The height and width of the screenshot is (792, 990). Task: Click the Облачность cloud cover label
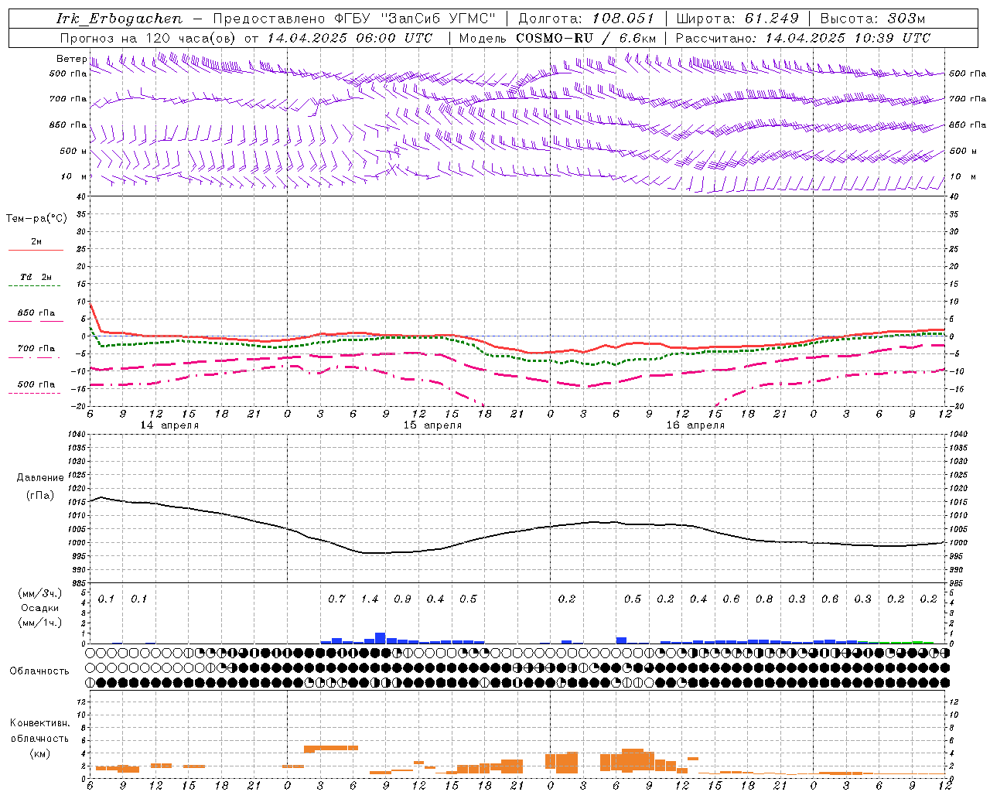click(39, 671)
